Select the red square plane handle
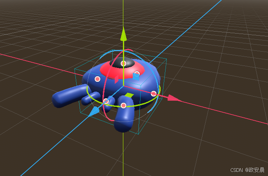Image resolution: width=268 pixels, height=176 pixels. [116, 79]
